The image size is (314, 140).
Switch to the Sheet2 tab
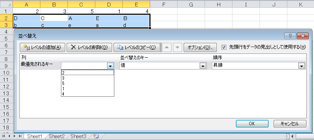coord(57,137)
